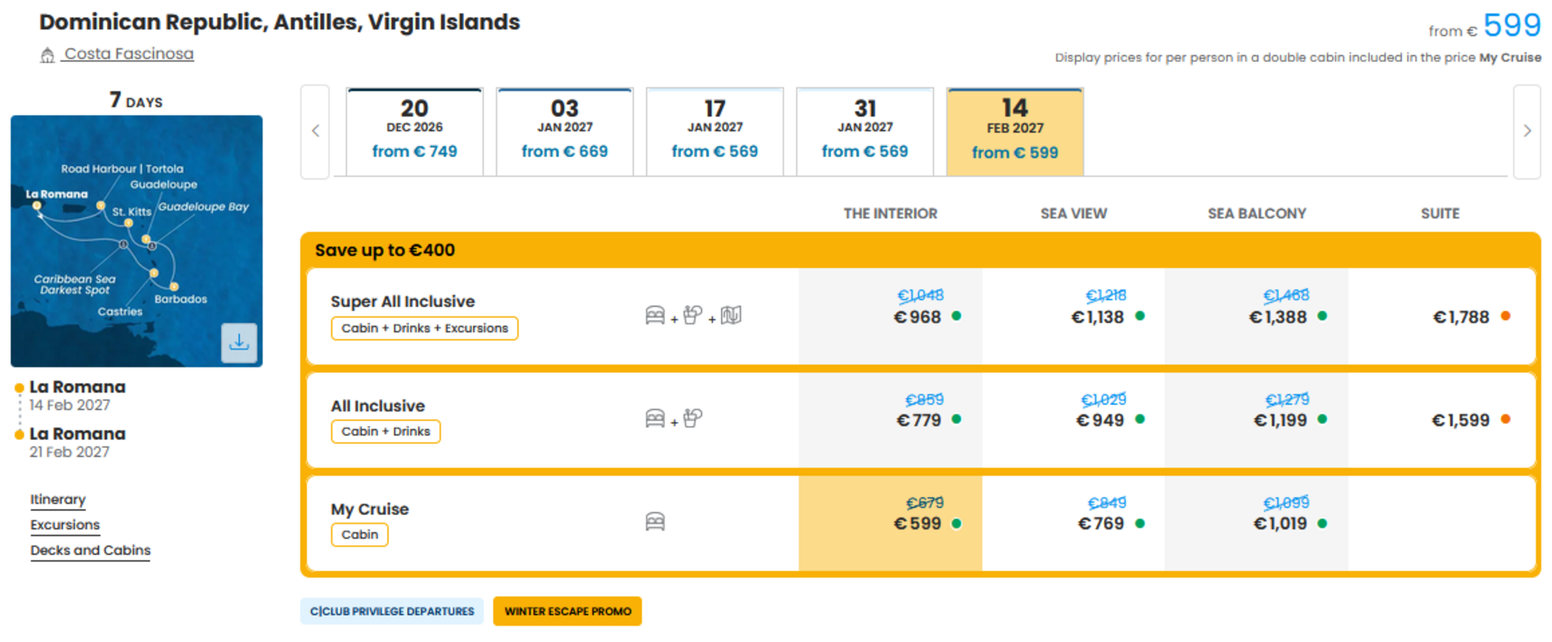The height and width of the screenshot is (642, 1552).
Task: Select the 03 Jan 2027 departure tab
Action: [565, 132]
